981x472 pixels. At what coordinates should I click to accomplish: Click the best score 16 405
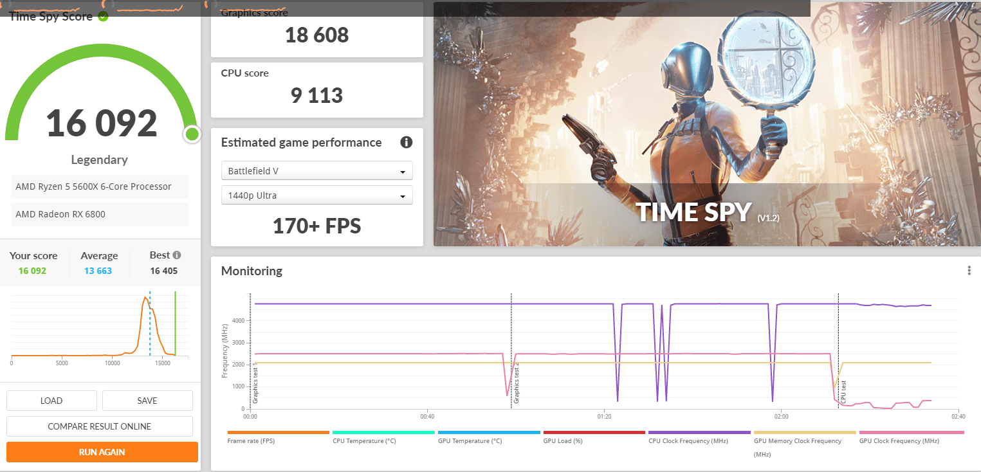(x=163, y=271)
